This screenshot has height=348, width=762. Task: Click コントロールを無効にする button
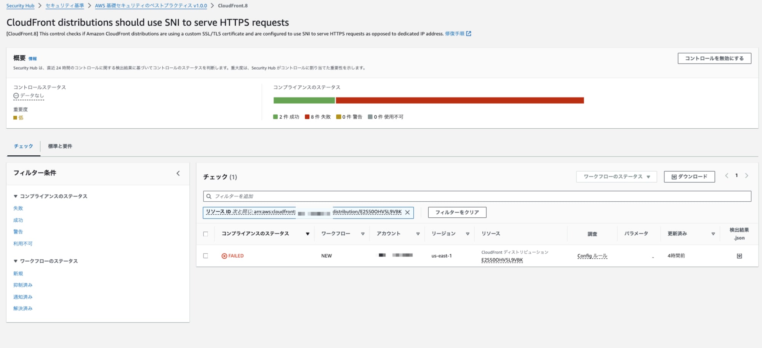[x=714, y=58]
